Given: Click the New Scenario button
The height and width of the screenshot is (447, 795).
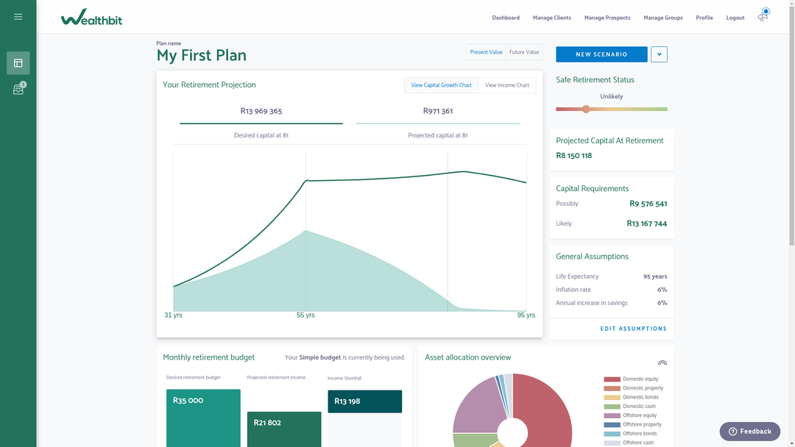Looking at the screenshot, I should (601, 54).
